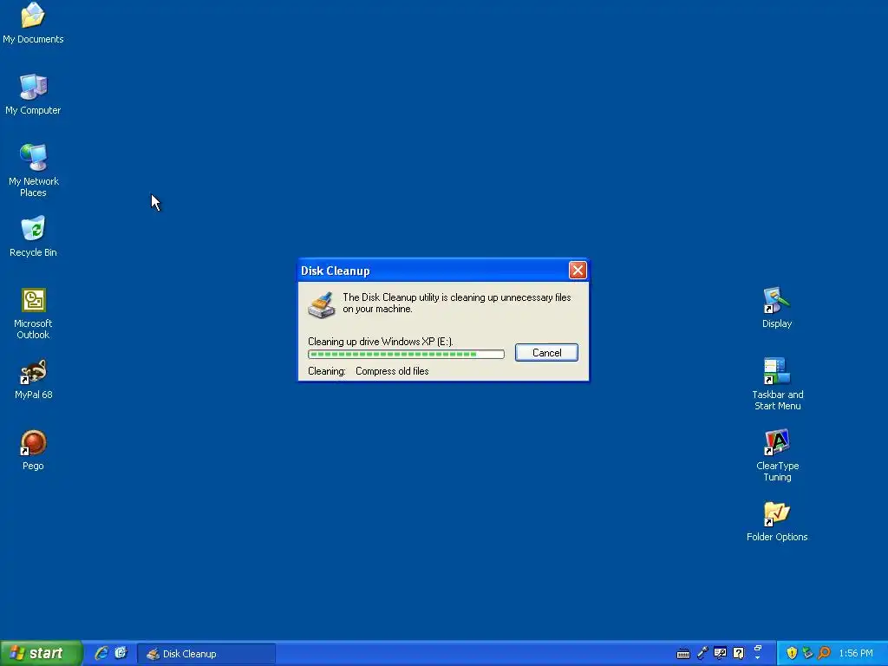Click the 1:56 PM taskbar clock
This screenshot has width=888, height=666.
click(x=856, y=654)
